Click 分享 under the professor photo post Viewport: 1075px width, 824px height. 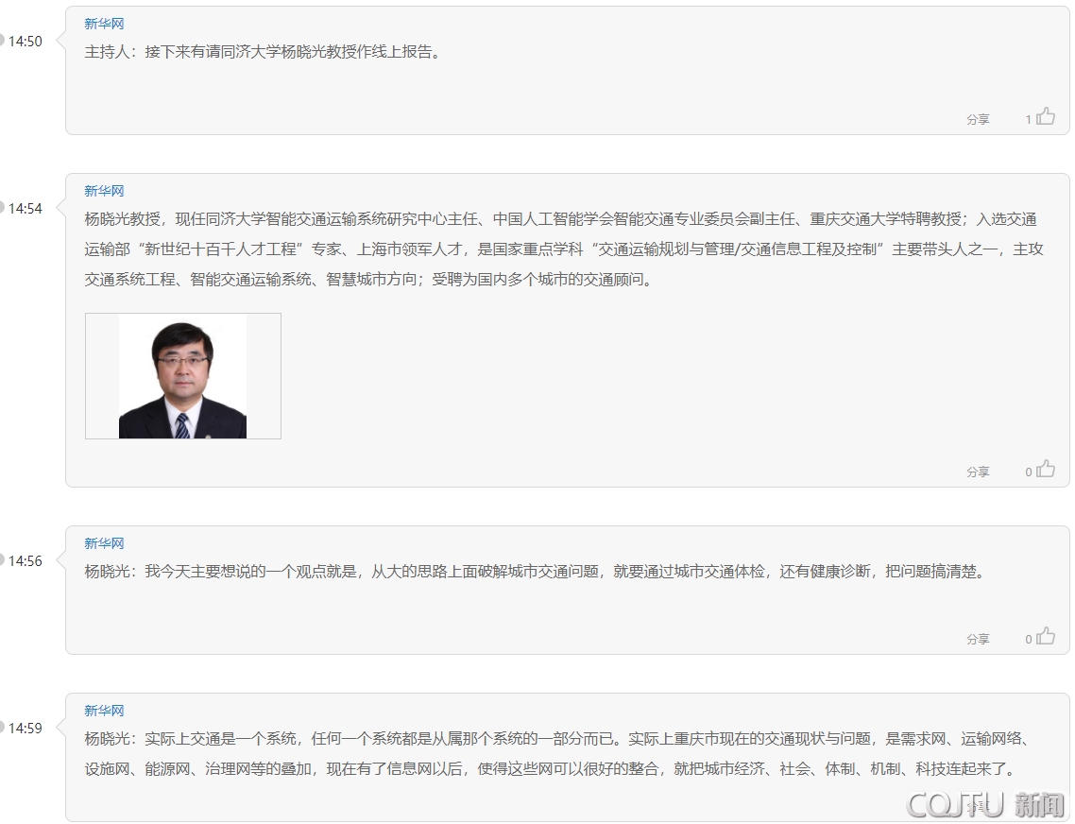(x=978, y=472)
